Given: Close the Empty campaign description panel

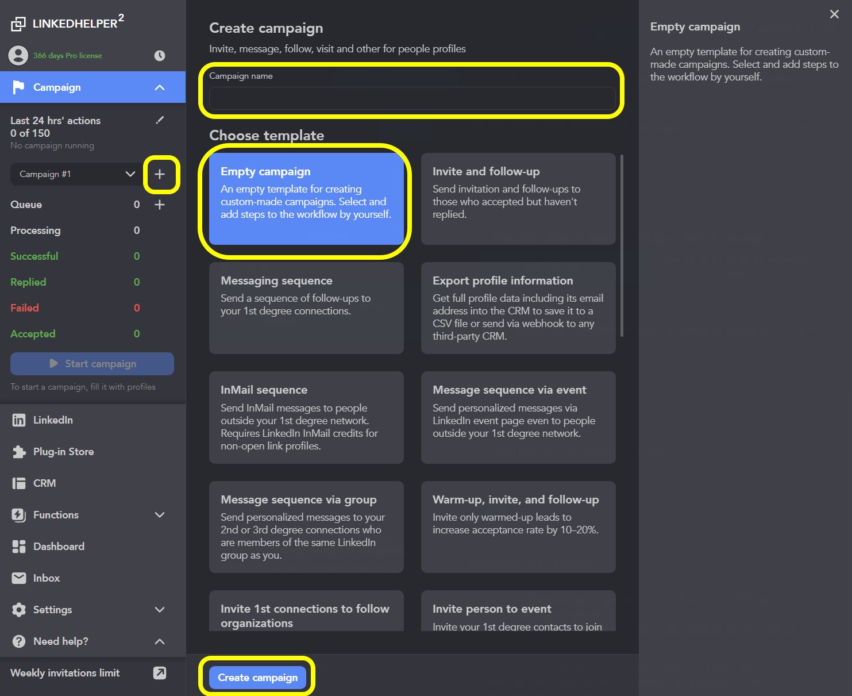Looking at the screenshot, I should [x=834, y=14].
